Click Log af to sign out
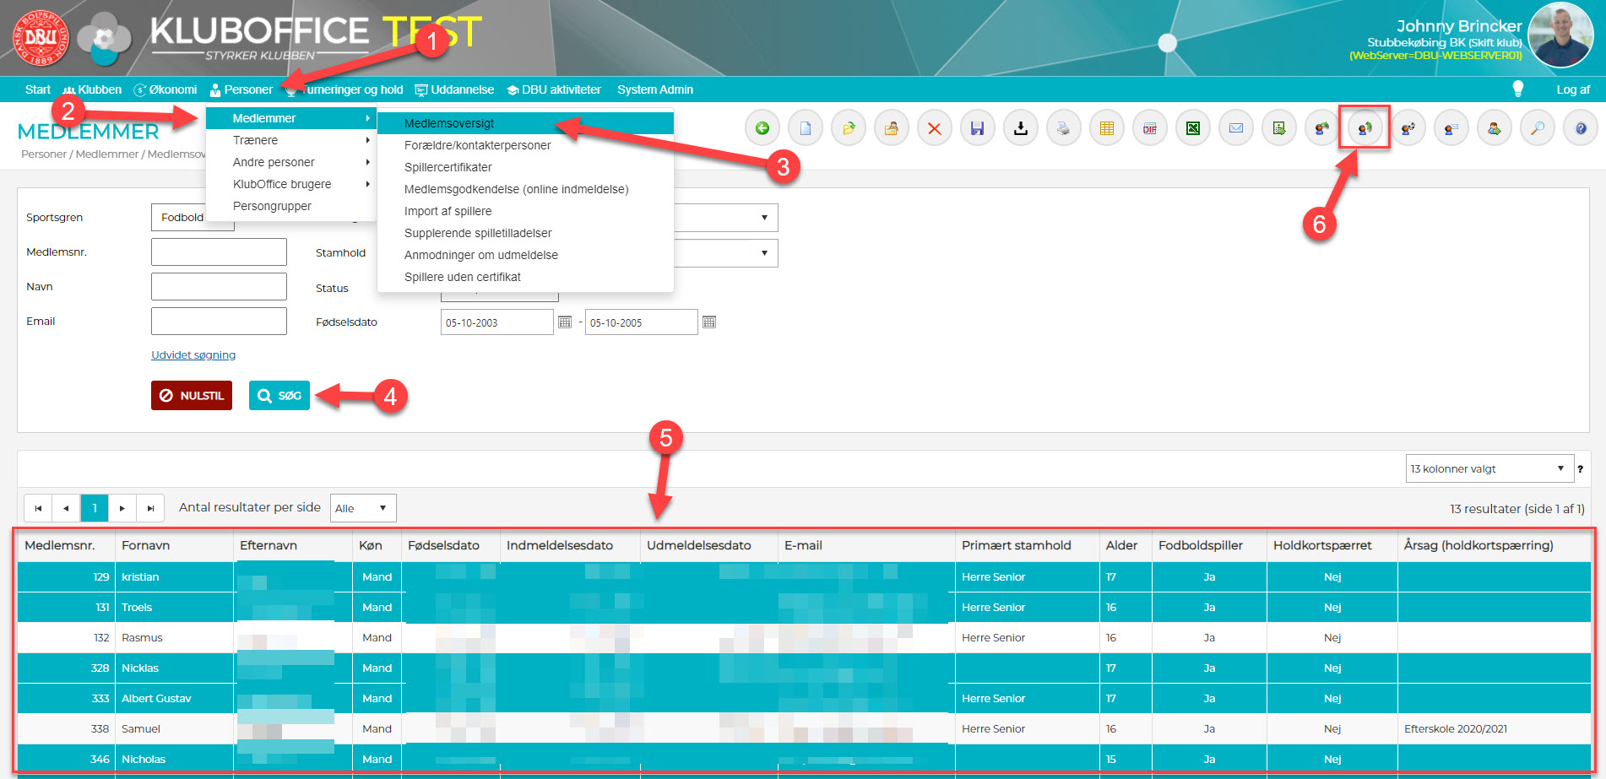Viewport: 1606px width, 779px height. (1573, 89)
